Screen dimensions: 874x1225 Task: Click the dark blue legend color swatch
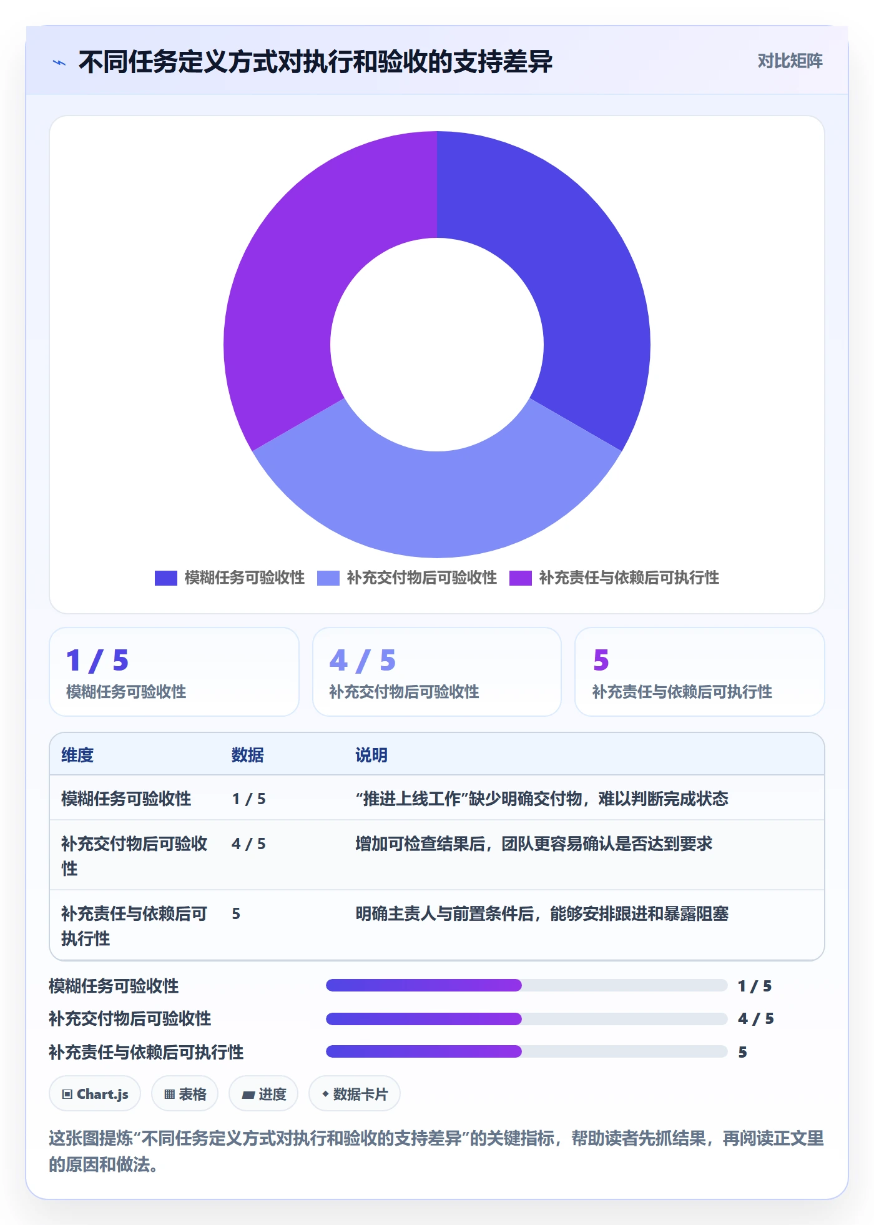point(166,578)
